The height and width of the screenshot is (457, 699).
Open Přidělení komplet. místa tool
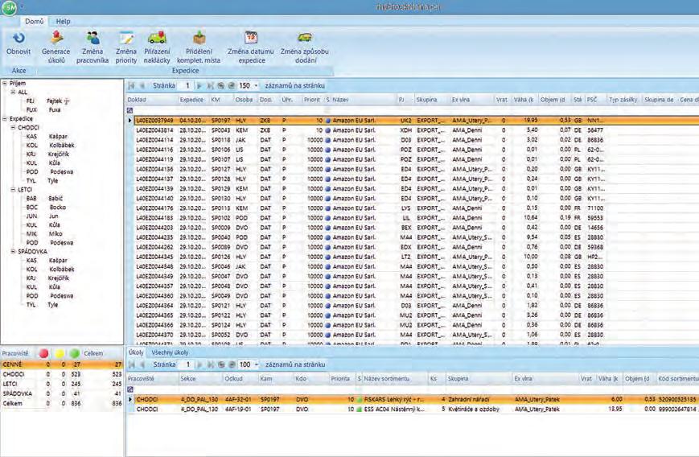click(199, 39)
